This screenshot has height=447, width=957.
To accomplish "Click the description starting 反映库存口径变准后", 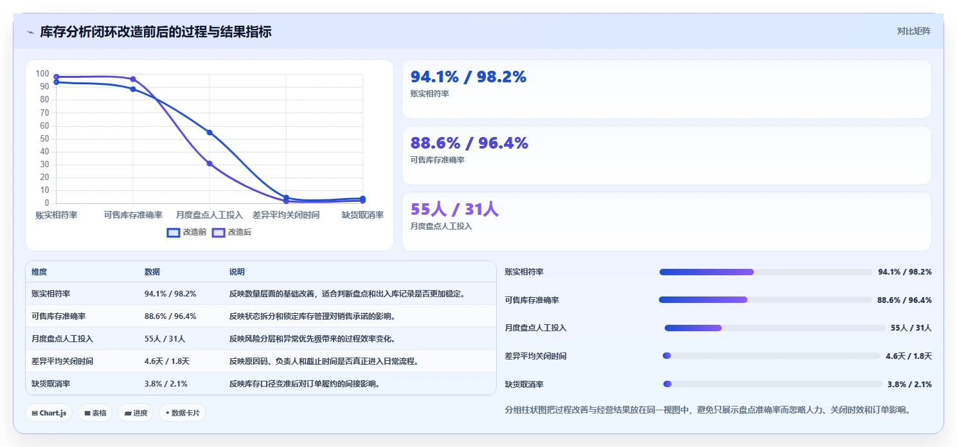I will click(x=305, y=383).
